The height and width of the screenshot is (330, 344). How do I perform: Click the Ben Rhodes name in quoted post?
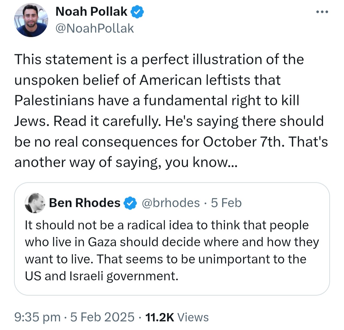point(84,203)
